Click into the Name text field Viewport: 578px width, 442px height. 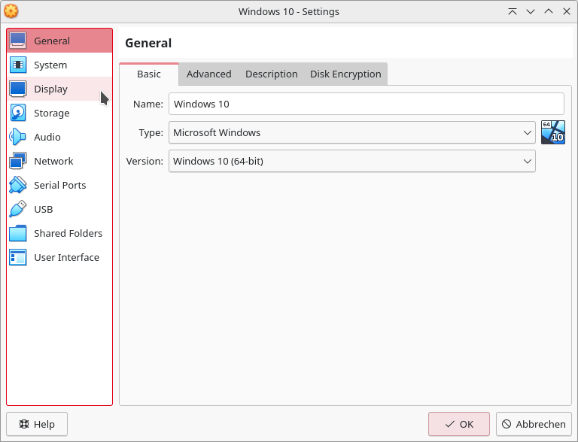pos(367,104)
